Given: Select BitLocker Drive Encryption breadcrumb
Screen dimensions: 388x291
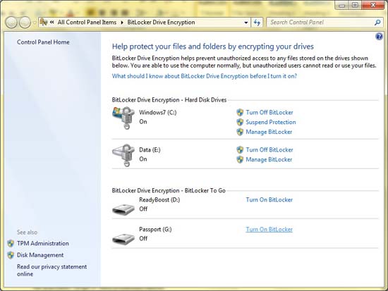Looking at the screenshot, I should click(161, 23).
